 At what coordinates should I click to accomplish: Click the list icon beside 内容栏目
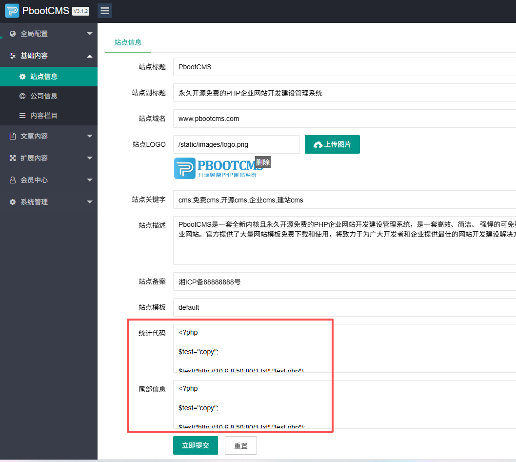(x=22, y=116)
